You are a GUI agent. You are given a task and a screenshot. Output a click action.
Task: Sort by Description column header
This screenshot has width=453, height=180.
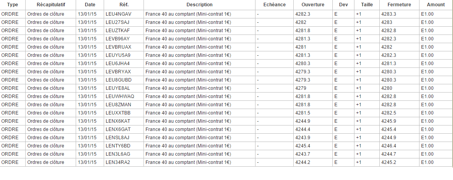(x=199, y=5)
